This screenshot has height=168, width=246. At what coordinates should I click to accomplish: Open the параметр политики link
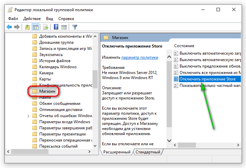tap(140, 57)
